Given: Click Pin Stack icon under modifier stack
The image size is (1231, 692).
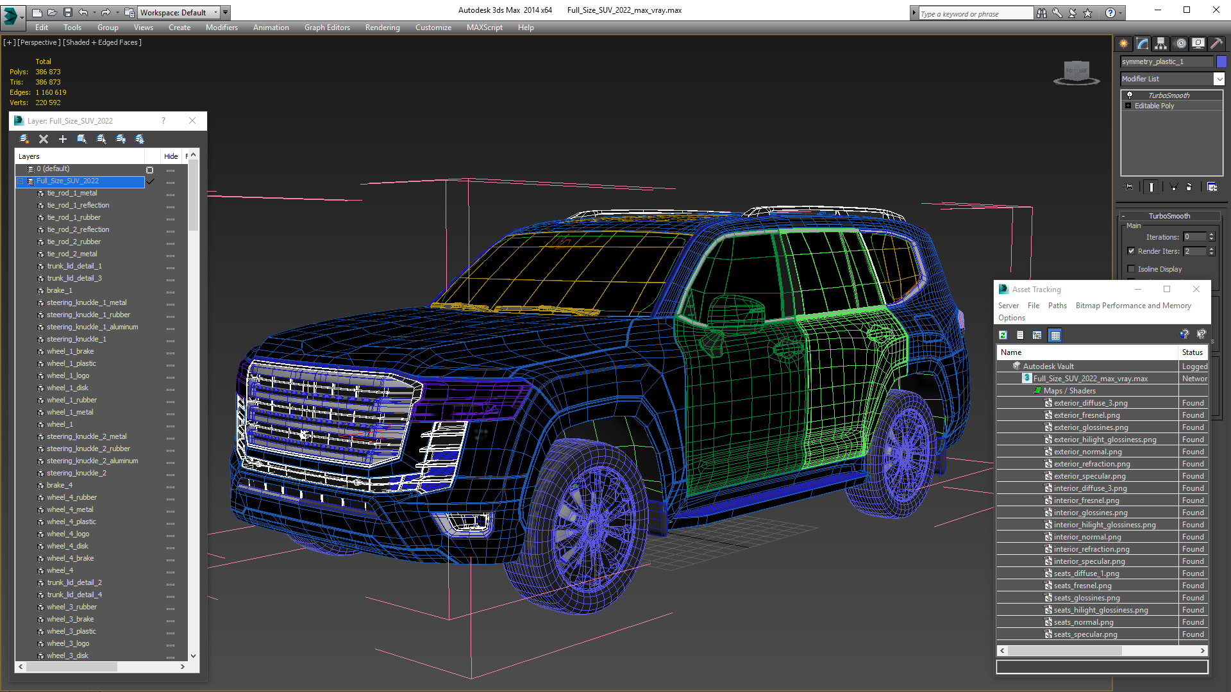Looking at the screenshot, I should (1129, 187).
